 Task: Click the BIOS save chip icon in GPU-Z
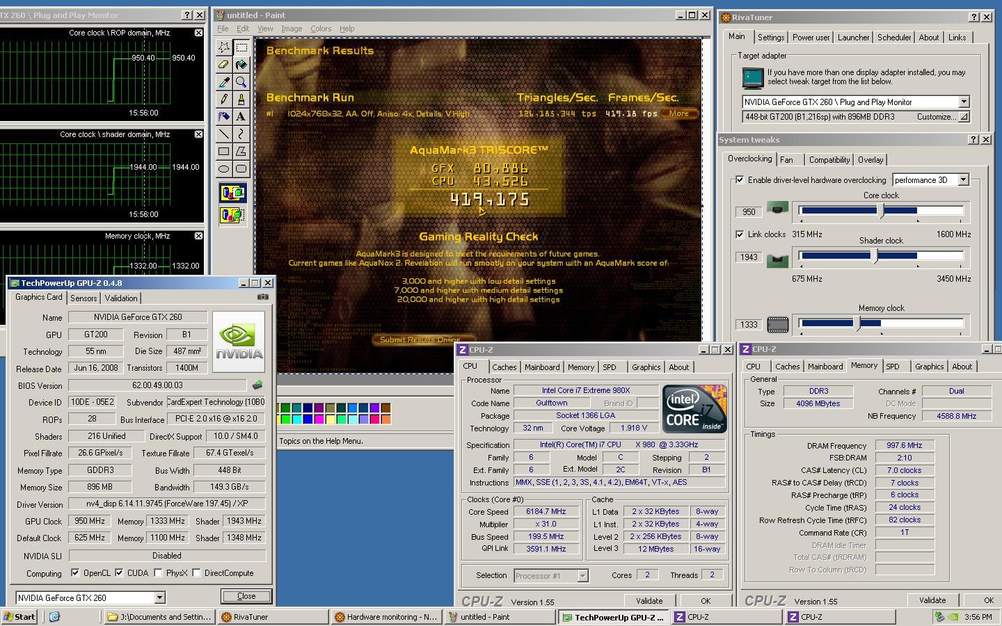click(257, 385)
